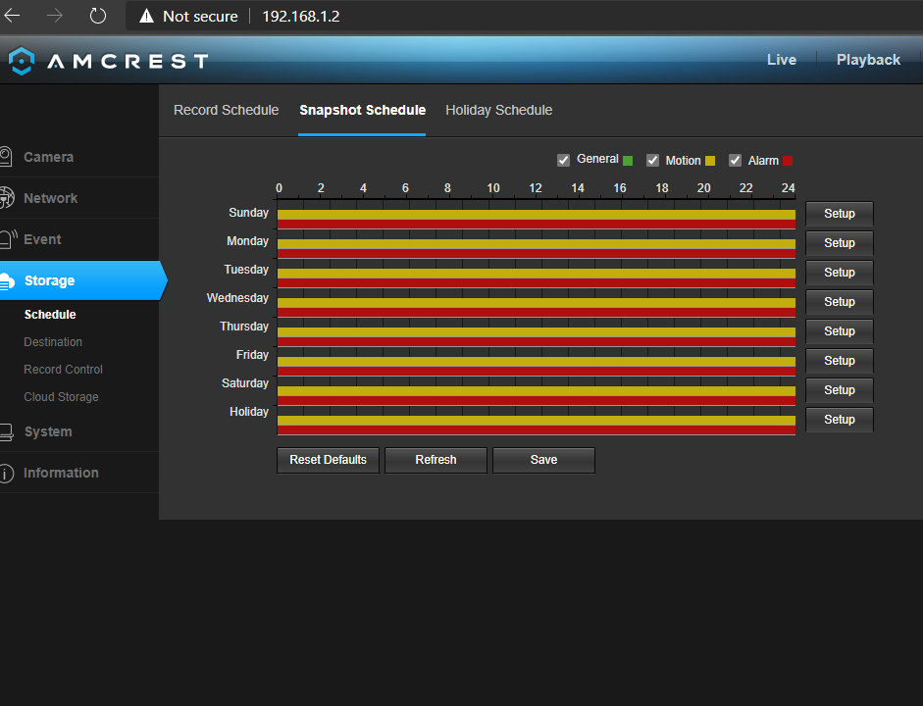Viewport: 923px width, 706px height.
Task: Select the Snapshot Schedule tab
Action: (x=362, y=110)
